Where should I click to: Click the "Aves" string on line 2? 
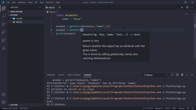coord(77,19)
